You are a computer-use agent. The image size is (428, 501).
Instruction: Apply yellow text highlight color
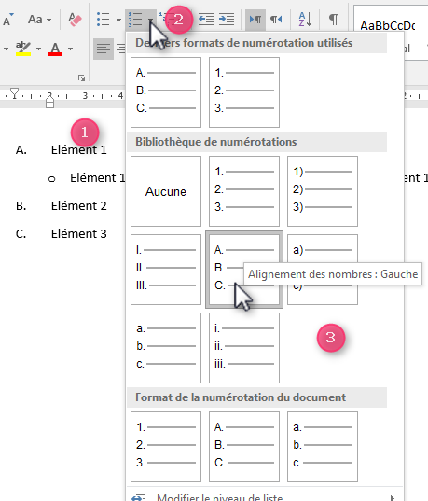tap(23, 49)
